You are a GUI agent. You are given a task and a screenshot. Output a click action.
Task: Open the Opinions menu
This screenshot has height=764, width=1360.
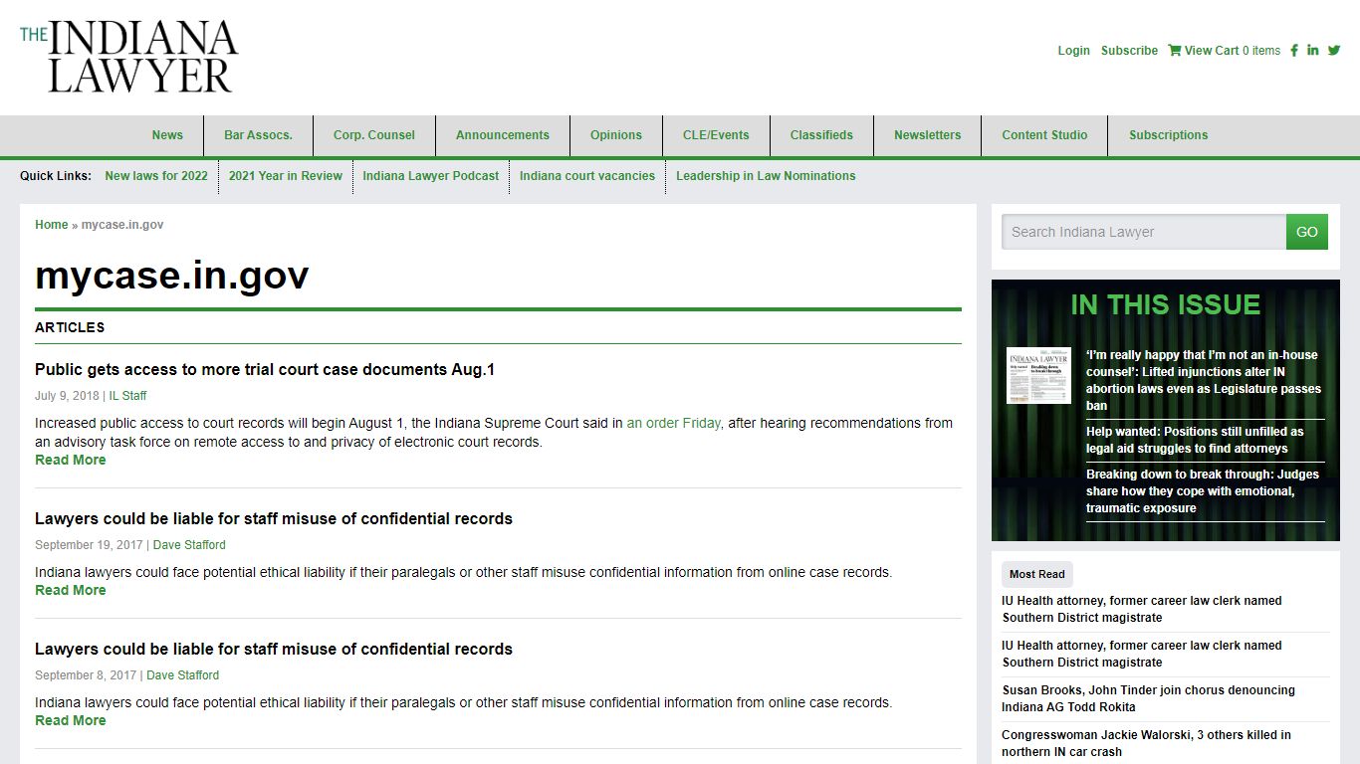coord(616,135)
